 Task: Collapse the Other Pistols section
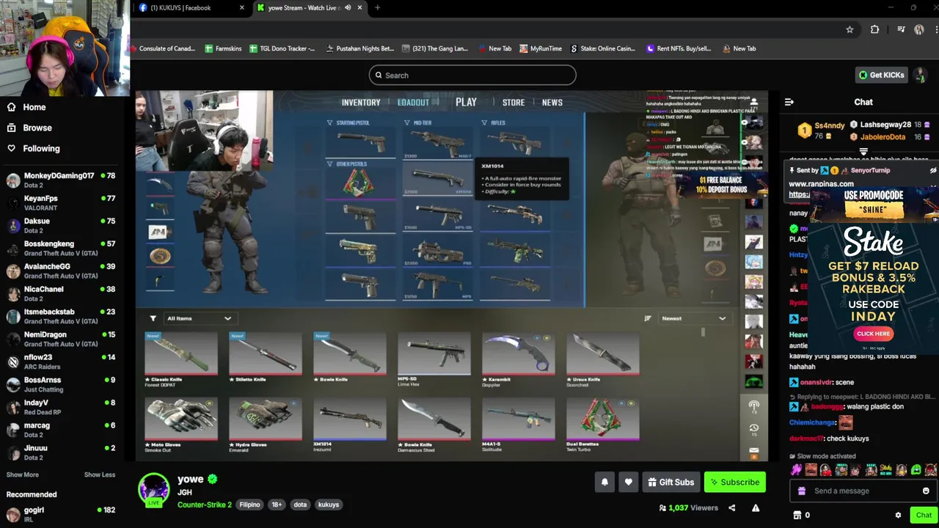(329, 164)
